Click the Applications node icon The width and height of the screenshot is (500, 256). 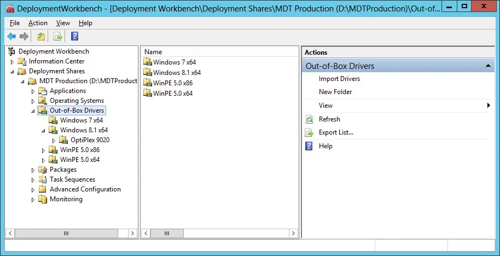coord(43,91)
